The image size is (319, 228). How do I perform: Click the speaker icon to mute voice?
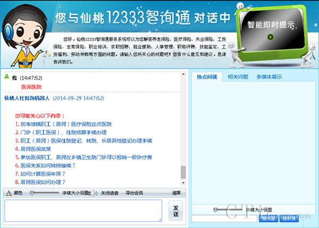point(95,192)
